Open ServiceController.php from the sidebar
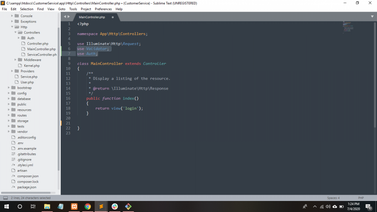This screenshot has height=212, width=377. tap(42, 54)
